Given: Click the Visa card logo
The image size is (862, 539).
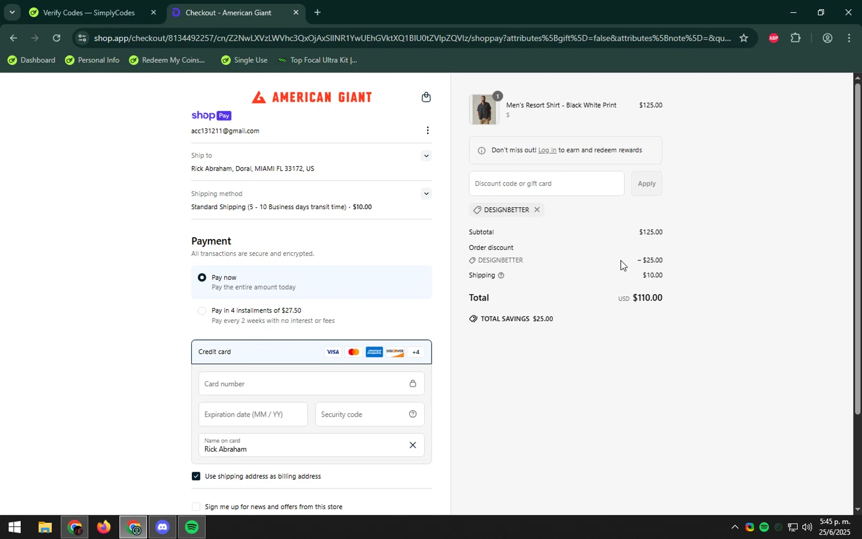Looking at the screenshot, I should (333, 352).
